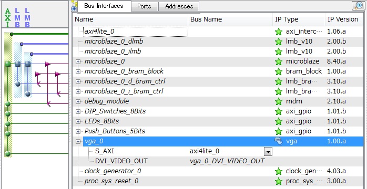The height and width of the screenshot is (189, 367).
Task: Click the green square AXI master connector
Action: pos(8,64)
